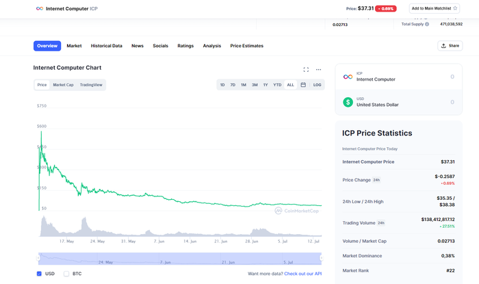Click the Add to Main Watchlist button
This screenshot has width=479, height=284.
point(434,8)
